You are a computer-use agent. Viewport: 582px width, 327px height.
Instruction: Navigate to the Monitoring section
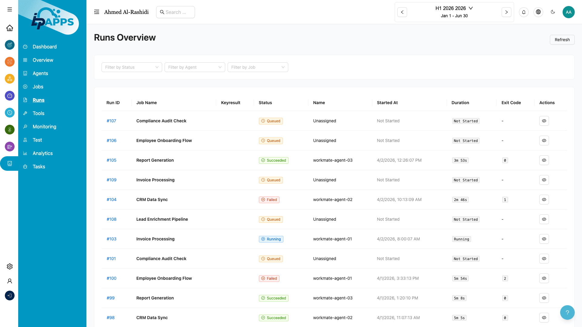(44, 127)
